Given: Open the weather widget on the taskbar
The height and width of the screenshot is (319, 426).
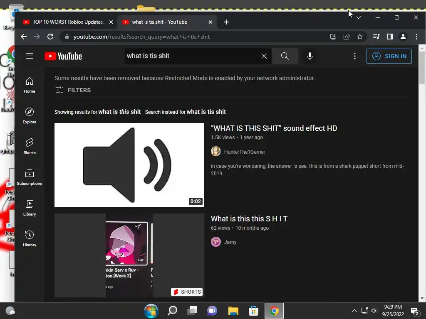Looking at the screenshot, I should coord(10,311).
